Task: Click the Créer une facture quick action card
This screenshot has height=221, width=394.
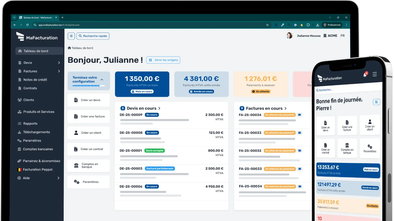Action: (89, 116)
